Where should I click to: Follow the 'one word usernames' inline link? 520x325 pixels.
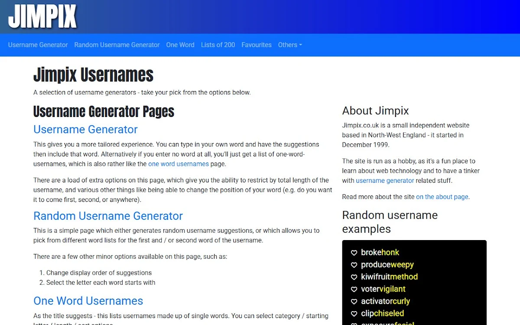click(179, 164)
